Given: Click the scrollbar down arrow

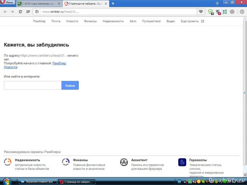Looking at the screenshot, I should click(245, 175).
